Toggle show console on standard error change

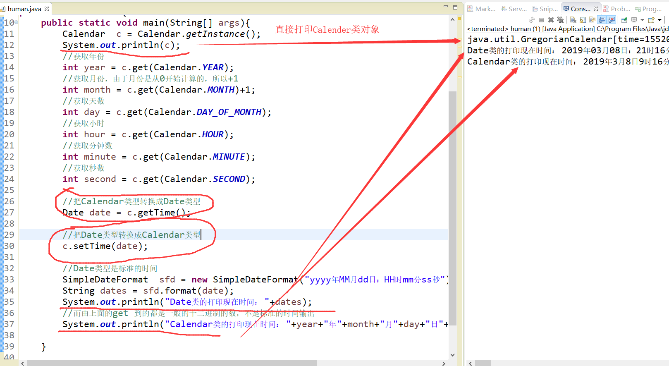point(612,20)
